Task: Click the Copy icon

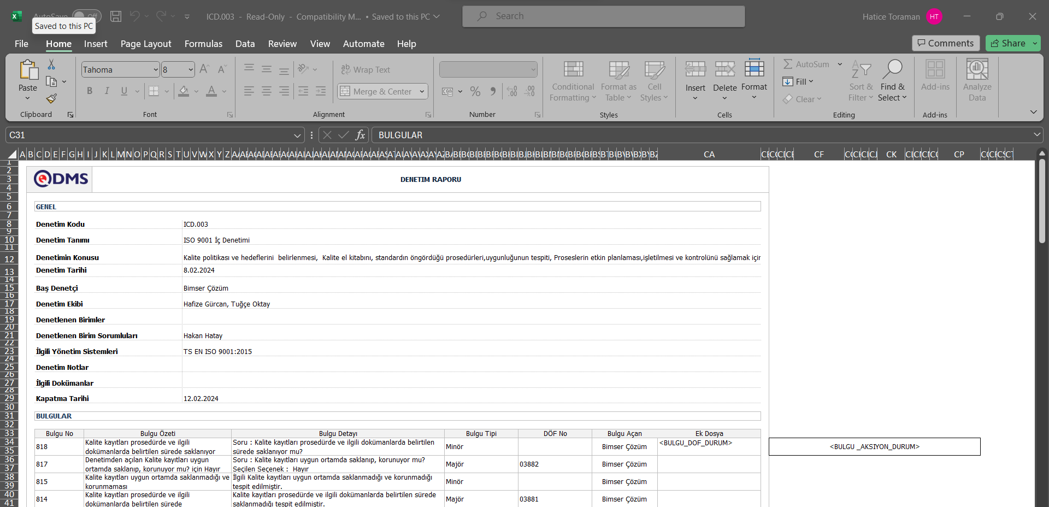Action: click(x=51, y=81)
